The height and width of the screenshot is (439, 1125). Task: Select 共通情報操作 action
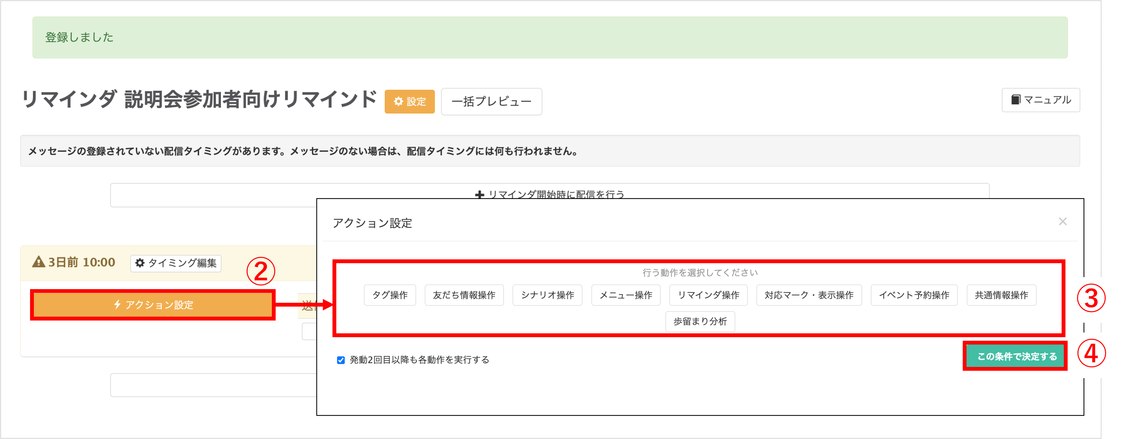coord(1002,295)
